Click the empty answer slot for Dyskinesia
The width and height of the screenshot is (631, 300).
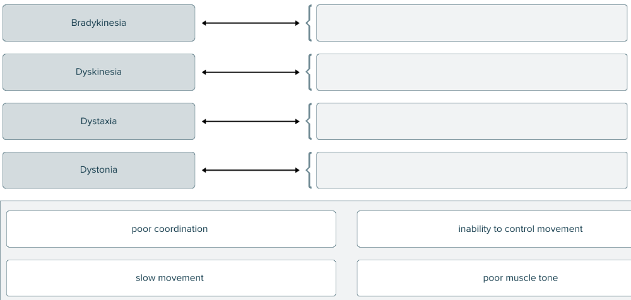[x=471, y=72]
